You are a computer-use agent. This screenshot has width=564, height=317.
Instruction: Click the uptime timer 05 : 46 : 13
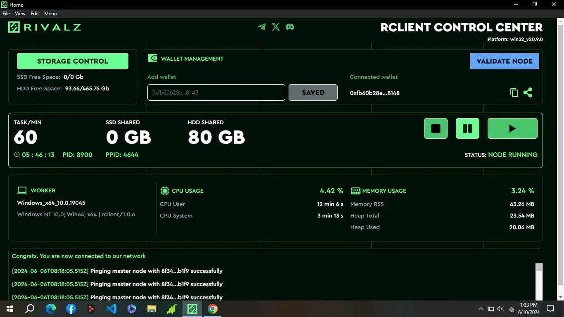coord(38,155)
